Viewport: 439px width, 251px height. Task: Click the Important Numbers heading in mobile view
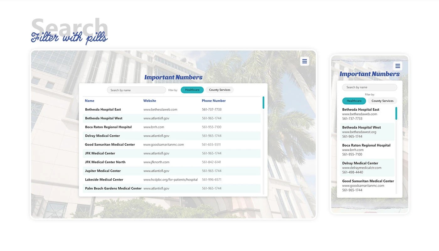(370, 74)
